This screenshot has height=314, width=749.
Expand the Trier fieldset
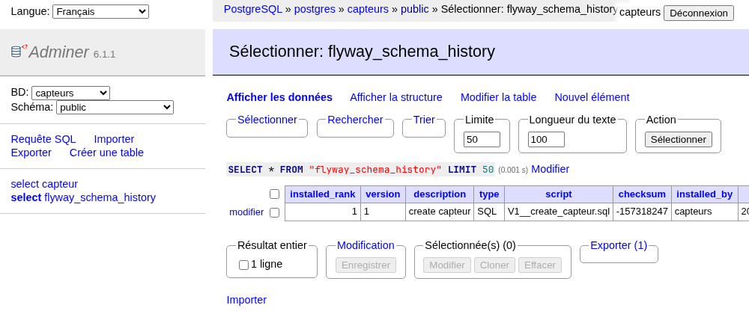424,120
